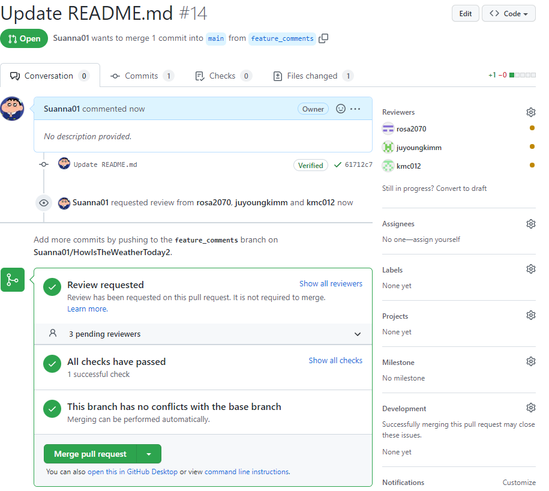The height and width of the screenshot is (491, 549).
Task: Click the pending status dot for kmc012
Action: [532, 165]
